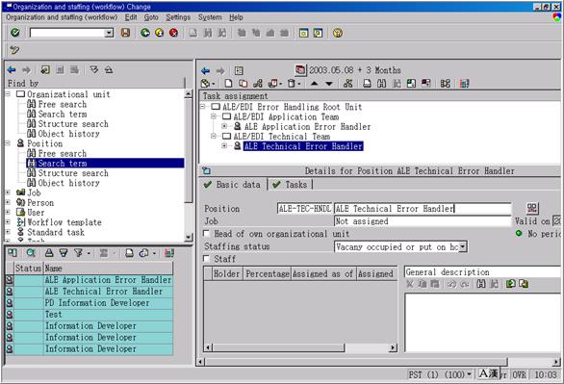
Task: Click the magnifier detail icon in results toolbar
Action: tap(31, 253)
